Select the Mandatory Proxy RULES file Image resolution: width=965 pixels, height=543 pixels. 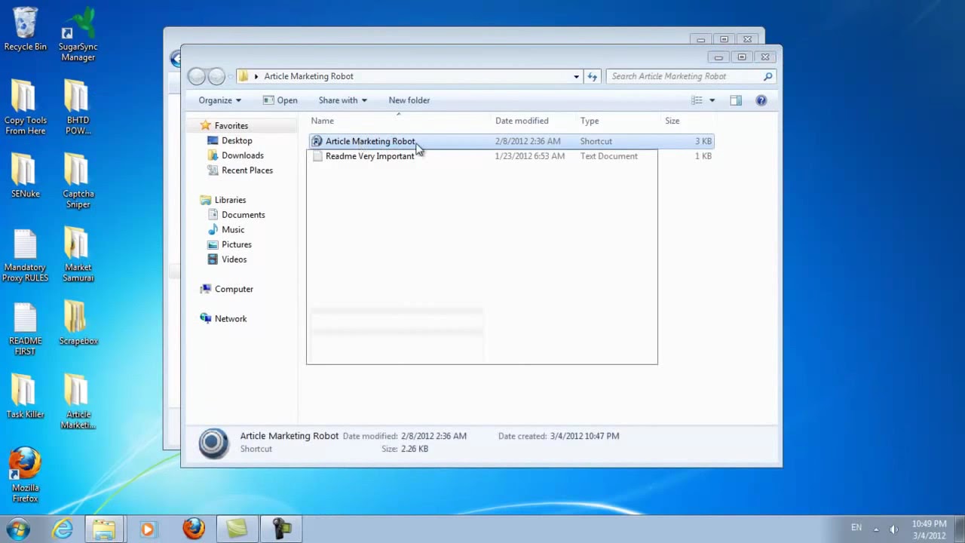[x=25, y=256]
